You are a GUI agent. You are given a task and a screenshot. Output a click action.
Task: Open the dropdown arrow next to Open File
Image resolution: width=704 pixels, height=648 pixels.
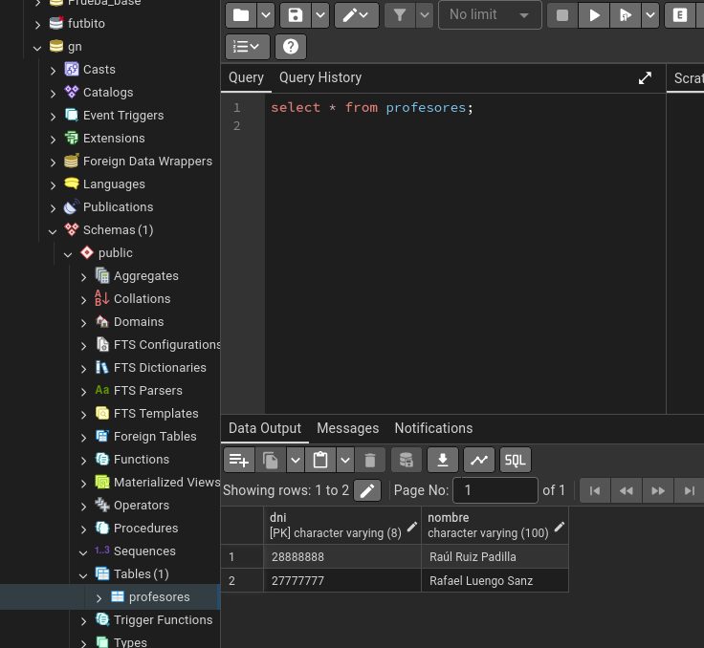point(266,15)
